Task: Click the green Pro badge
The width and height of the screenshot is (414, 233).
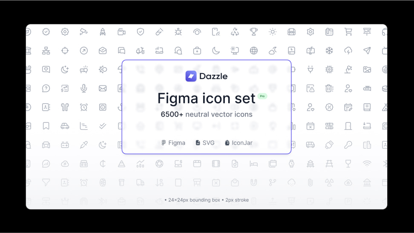Action: (x=262, y=96)
